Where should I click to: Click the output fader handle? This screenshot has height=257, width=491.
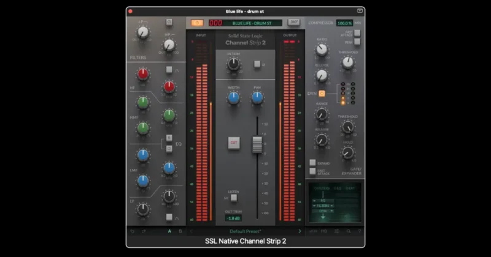[257, 144]
